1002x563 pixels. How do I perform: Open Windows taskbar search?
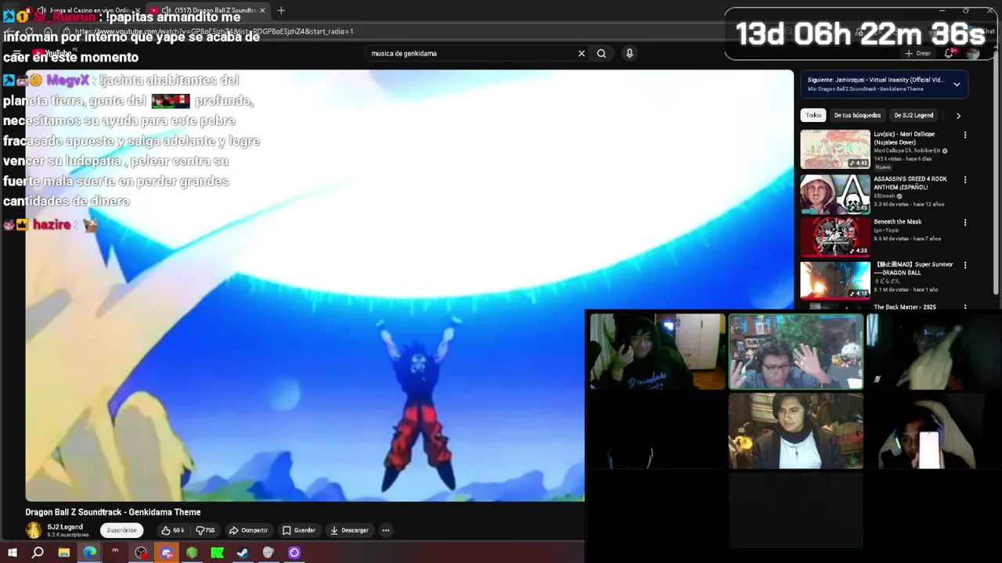tap(38, 553)
